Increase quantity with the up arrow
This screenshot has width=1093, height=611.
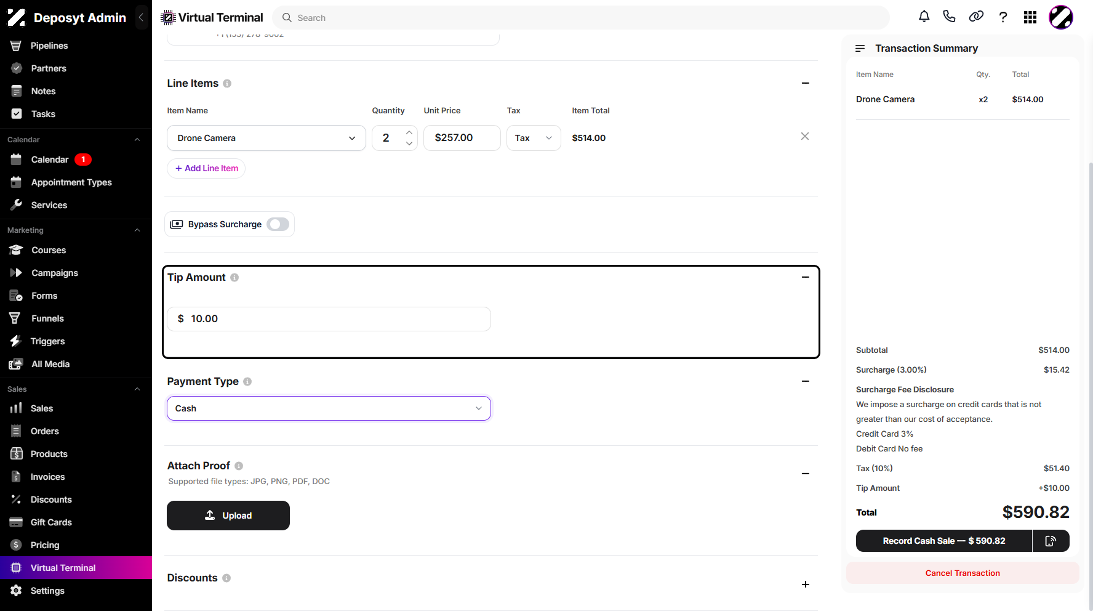[x=409, y=132]
